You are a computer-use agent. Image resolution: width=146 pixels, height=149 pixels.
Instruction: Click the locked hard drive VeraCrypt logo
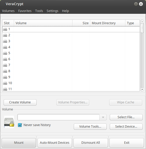[9, 122]
